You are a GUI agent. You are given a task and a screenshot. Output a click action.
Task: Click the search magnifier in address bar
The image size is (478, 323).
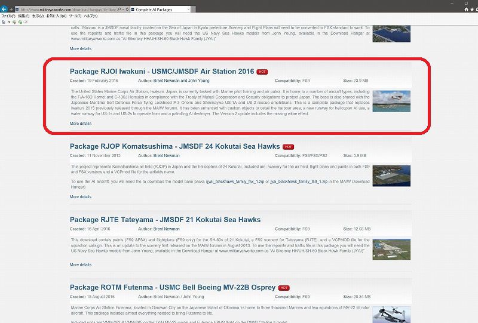click(x=119, y=10)
